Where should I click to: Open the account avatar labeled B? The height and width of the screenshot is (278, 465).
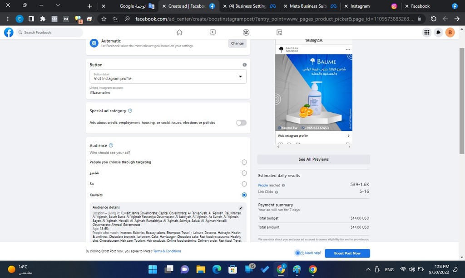point(450,32)
